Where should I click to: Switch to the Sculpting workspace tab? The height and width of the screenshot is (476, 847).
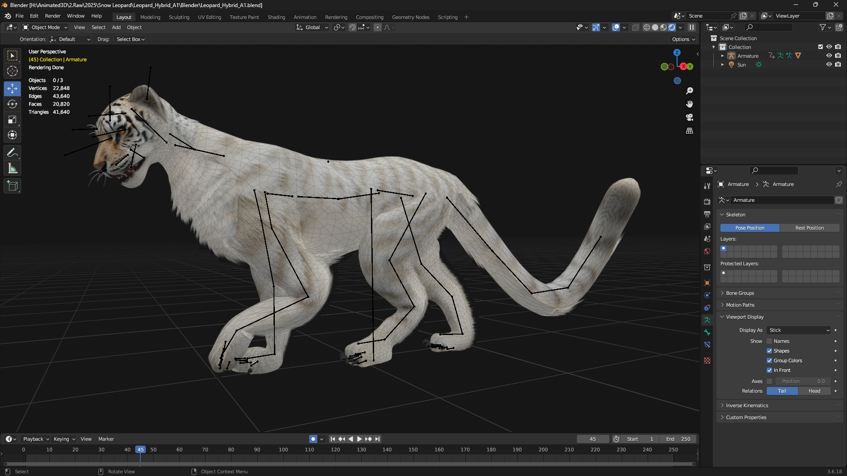[x=179, y=17]
